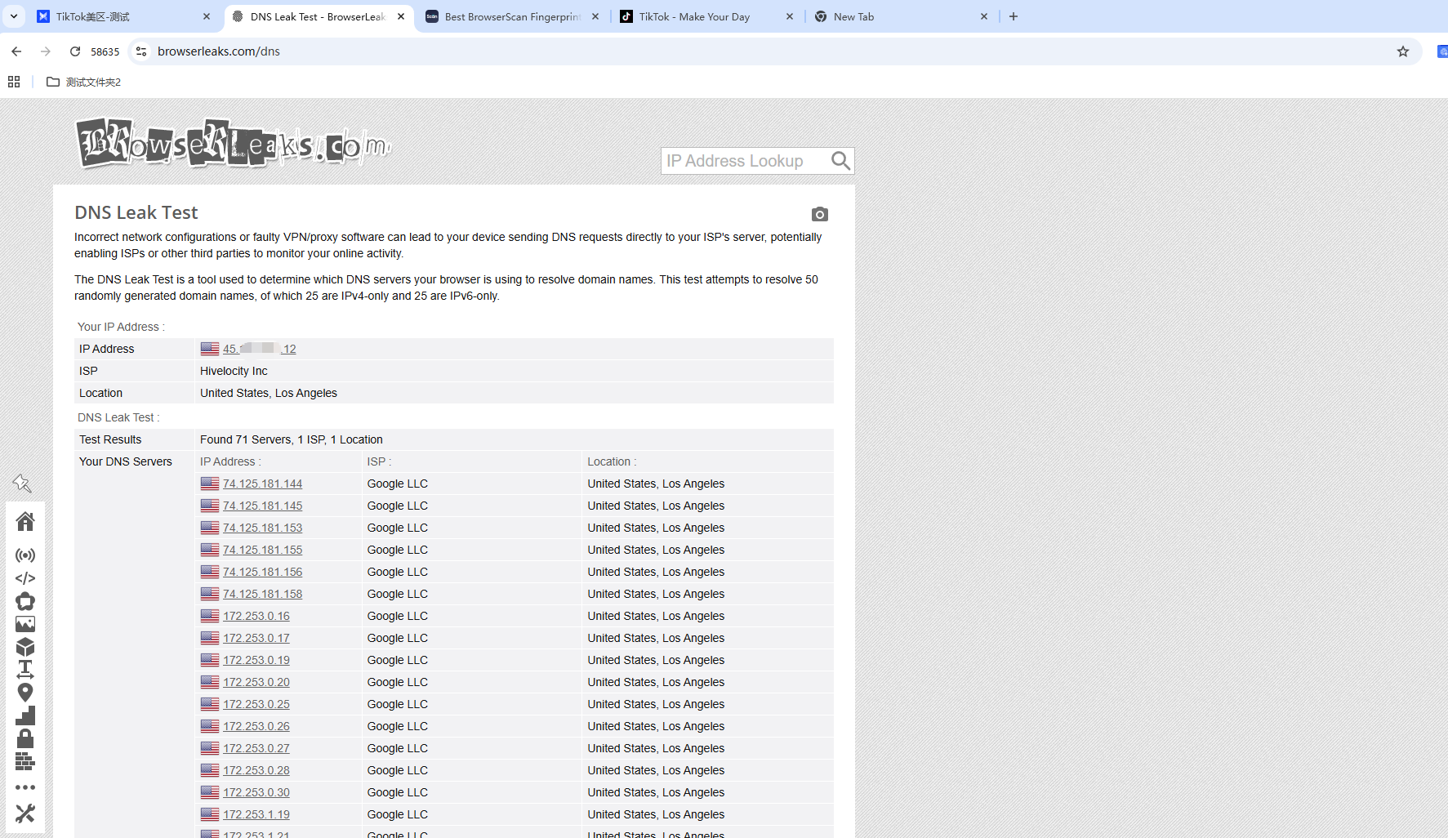Click the wrench tools sidebar icon

click(x=25, y=813)
